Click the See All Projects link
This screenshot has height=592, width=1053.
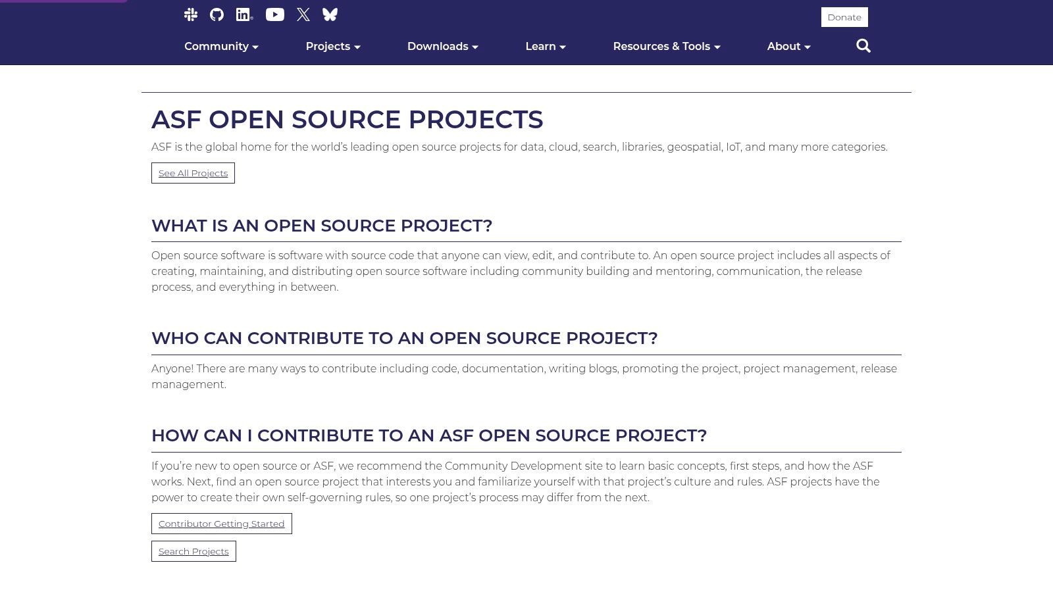[x=193, y=173]
